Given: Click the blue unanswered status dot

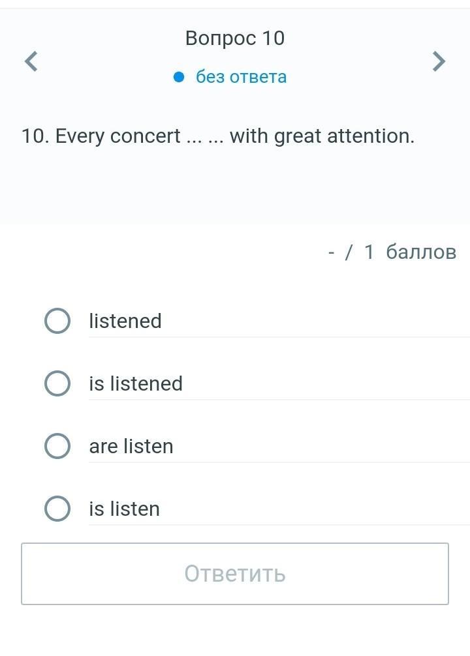Looking at the screenshot, I should tap(180, 77).
